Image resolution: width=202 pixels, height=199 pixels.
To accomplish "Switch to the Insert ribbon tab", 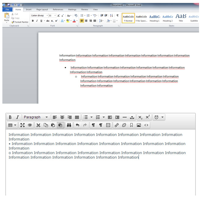I will (x=28, y=9).
